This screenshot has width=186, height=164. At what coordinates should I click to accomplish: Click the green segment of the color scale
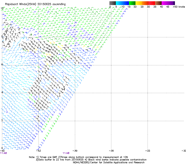coord(132,3)
